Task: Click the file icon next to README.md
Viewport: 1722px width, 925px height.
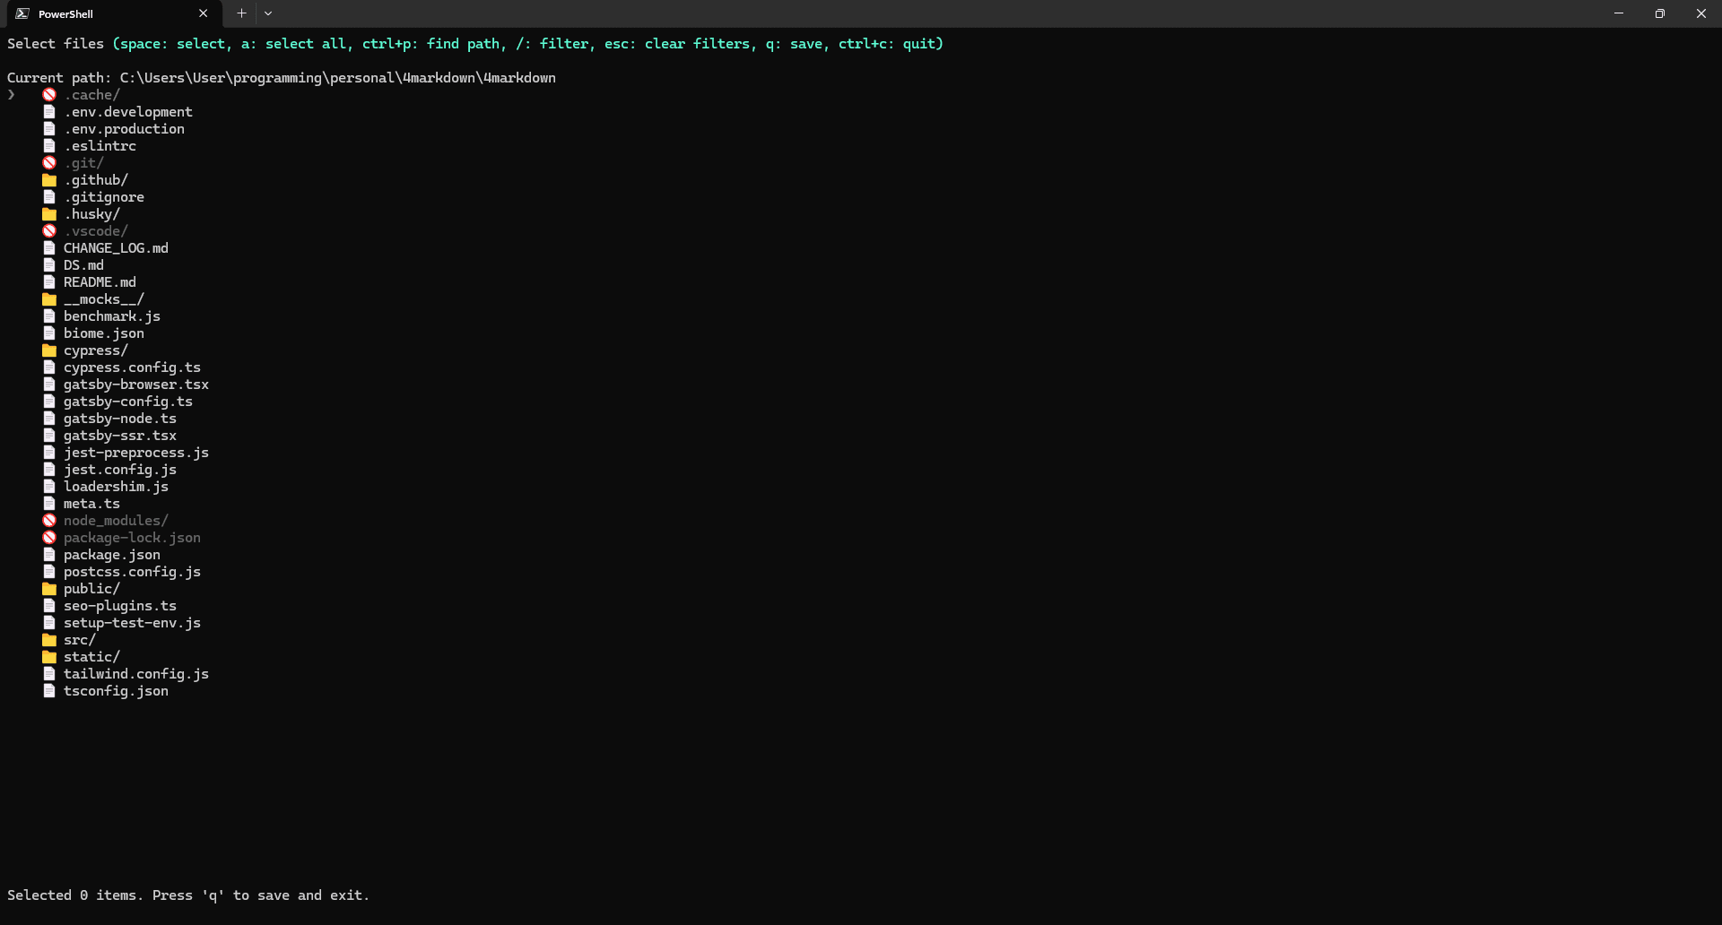Action: point(49,281)
